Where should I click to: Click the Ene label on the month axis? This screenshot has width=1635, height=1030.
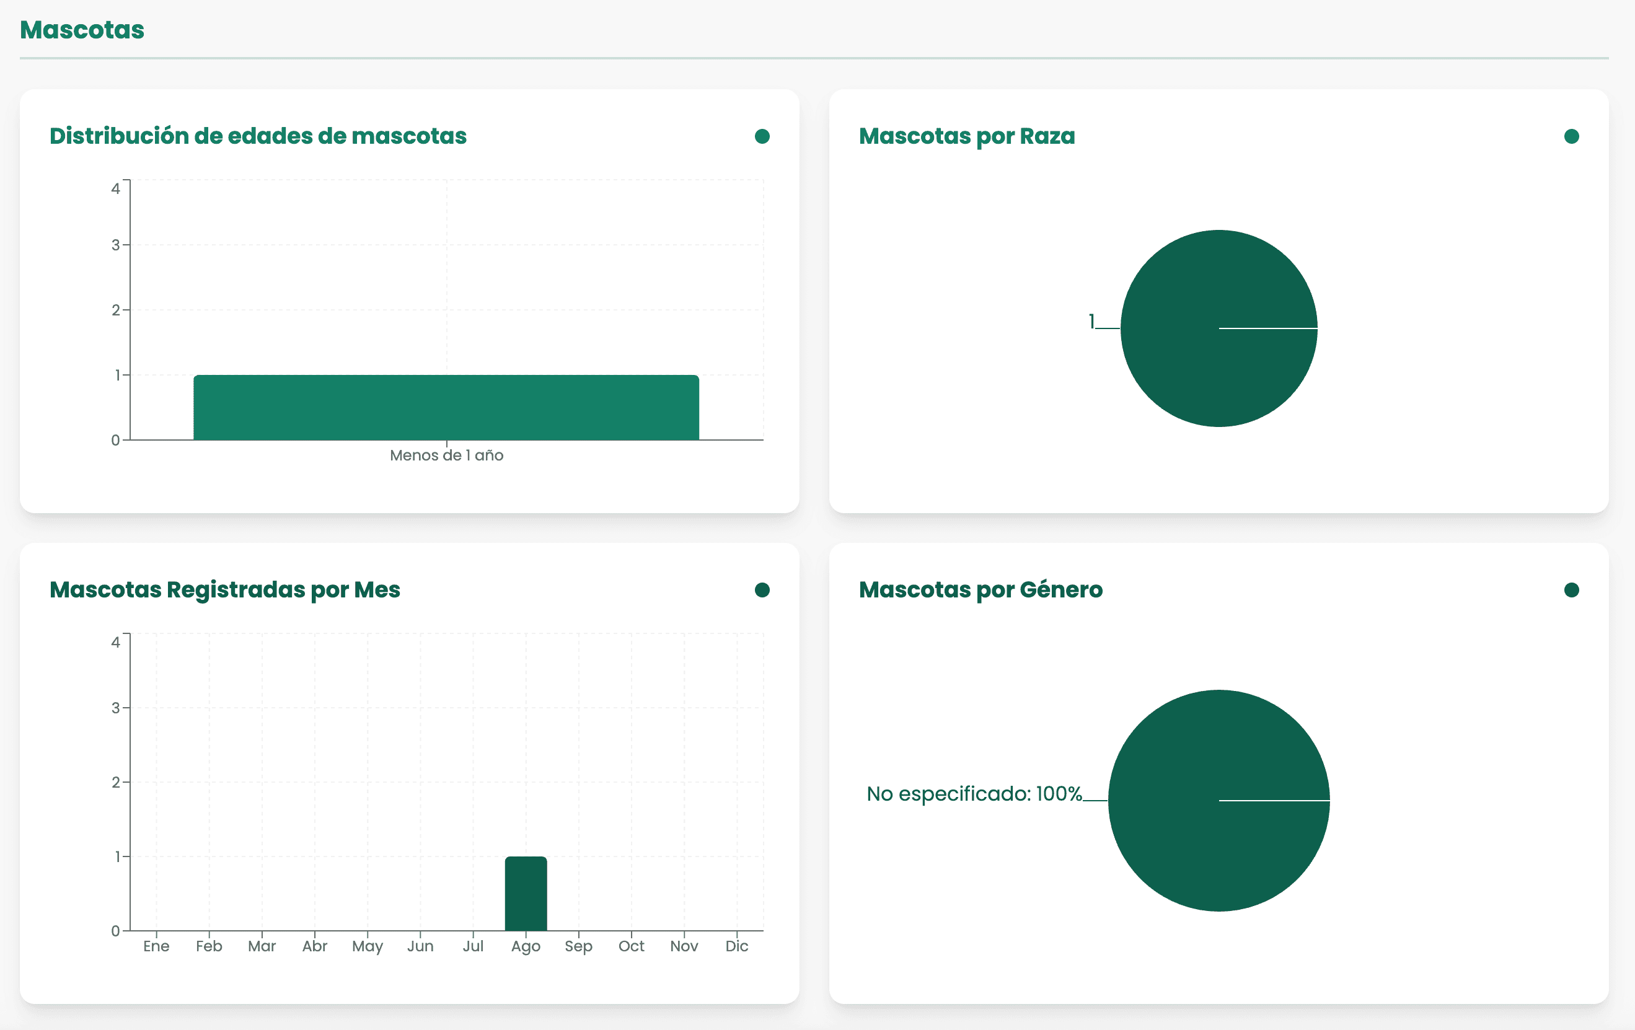coord(156,946)
